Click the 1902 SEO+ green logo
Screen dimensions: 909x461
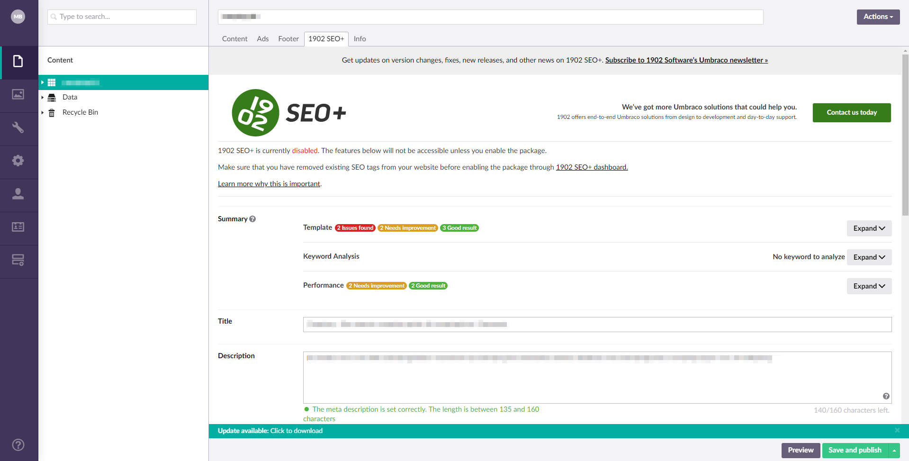tap(255, 113)
